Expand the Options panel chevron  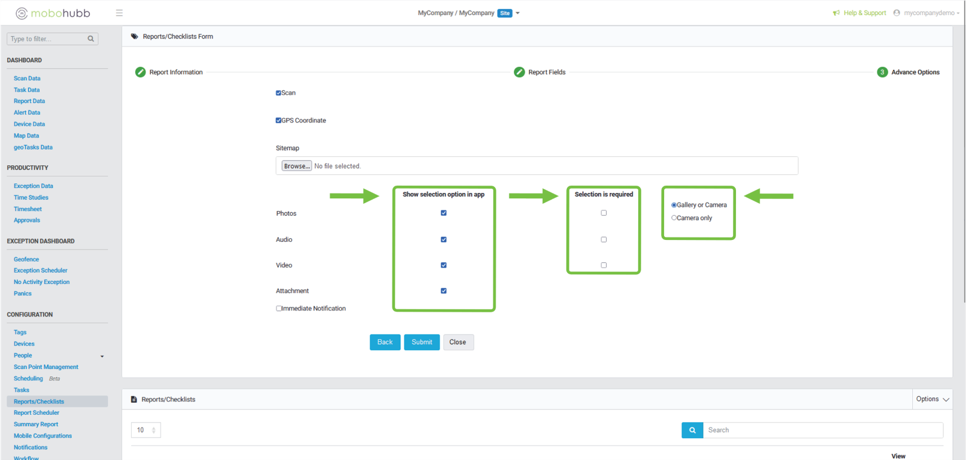945,399
